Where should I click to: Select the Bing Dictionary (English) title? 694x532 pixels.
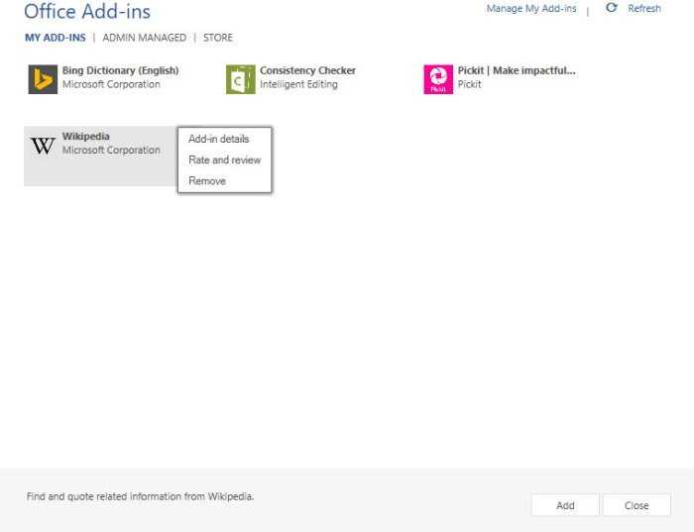pyautogui.click(x=120, y=70)
